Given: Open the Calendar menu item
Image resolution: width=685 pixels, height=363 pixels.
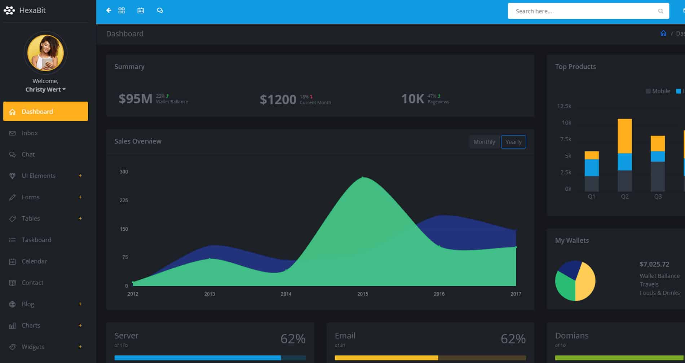Looking at the screenshot, I should [45, 261].
